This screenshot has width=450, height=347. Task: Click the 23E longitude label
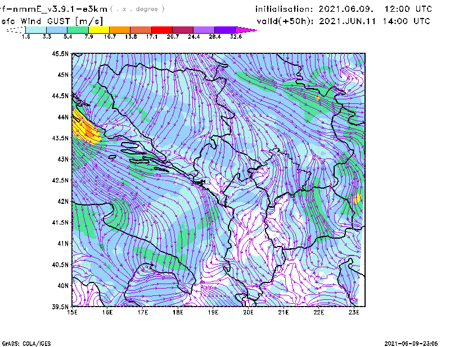[354, 312]
